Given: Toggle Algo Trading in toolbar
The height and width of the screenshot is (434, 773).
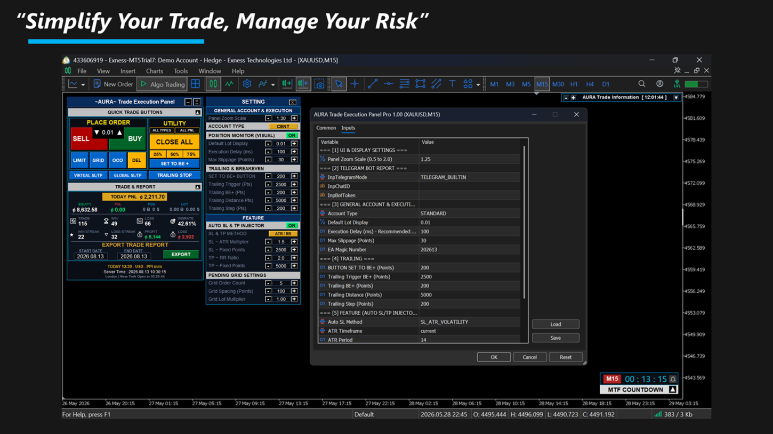Looking at the screenshot, I should 162,84.
